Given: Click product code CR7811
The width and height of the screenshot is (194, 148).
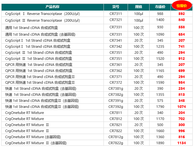Looking at the screenshot, I should point(116,113).
